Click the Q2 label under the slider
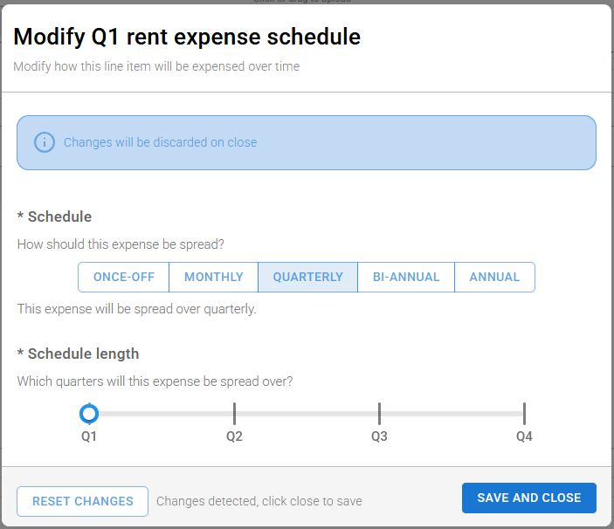This screenshot has width=614, height=529. [x=234, y=436]
